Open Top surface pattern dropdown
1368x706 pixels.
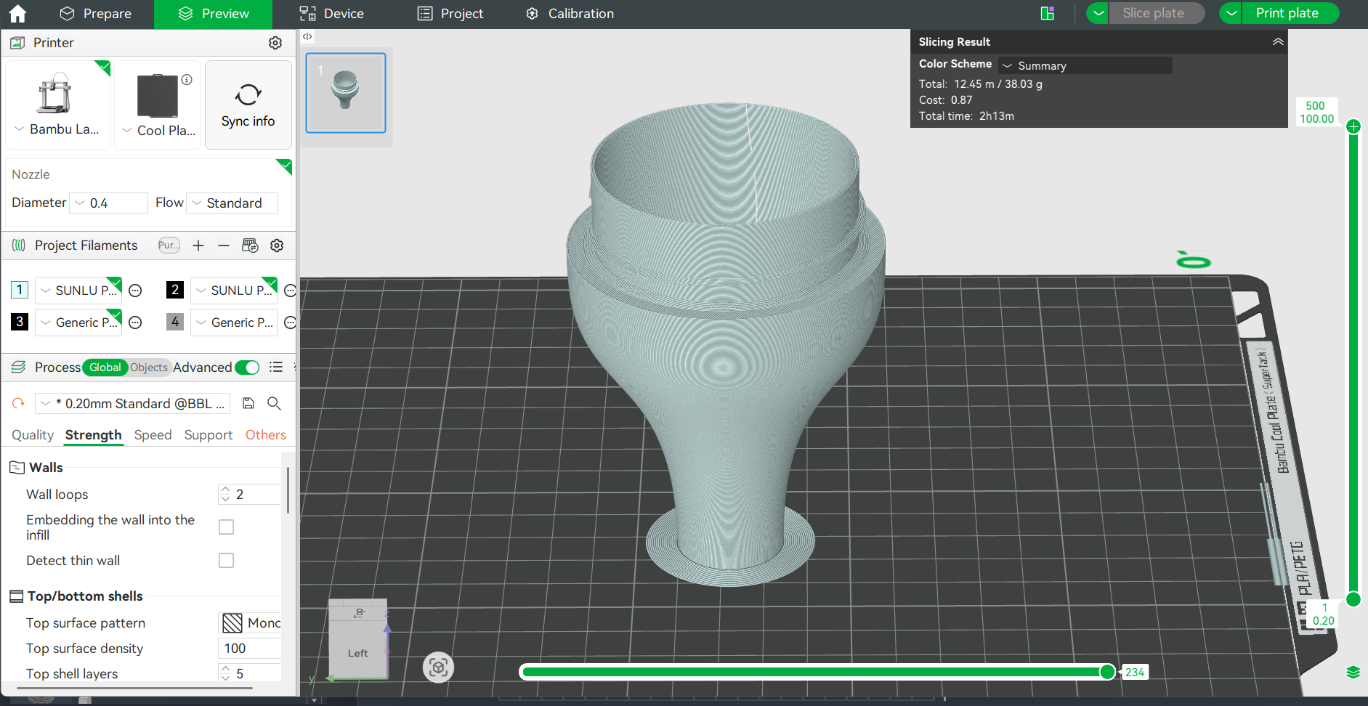(x=251, y=623)
